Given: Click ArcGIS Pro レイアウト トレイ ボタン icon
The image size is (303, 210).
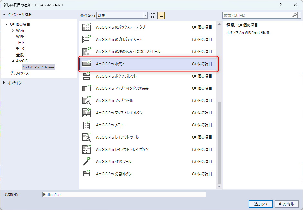Looking at the screenshot, I should 86,150.
